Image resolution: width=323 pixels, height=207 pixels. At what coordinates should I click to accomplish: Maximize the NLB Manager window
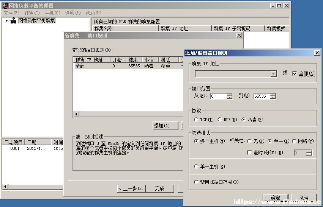click(x=279, y=6)
